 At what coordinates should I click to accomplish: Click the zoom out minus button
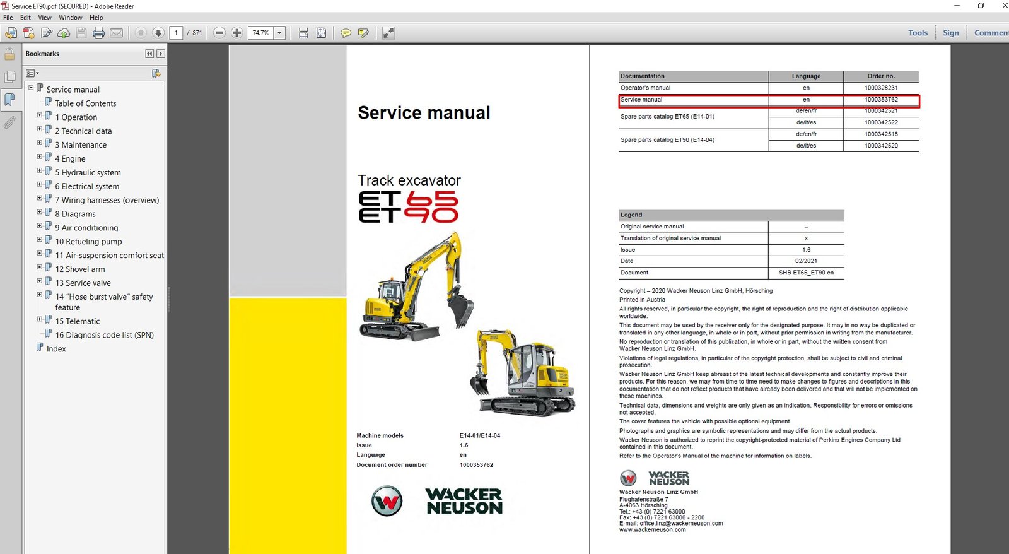click(219, 33)
